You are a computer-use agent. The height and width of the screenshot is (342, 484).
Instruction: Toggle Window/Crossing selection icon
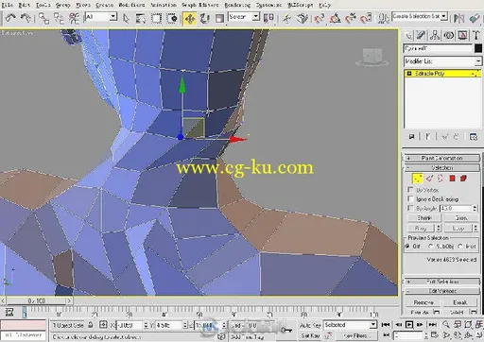[x=172, y=19]
